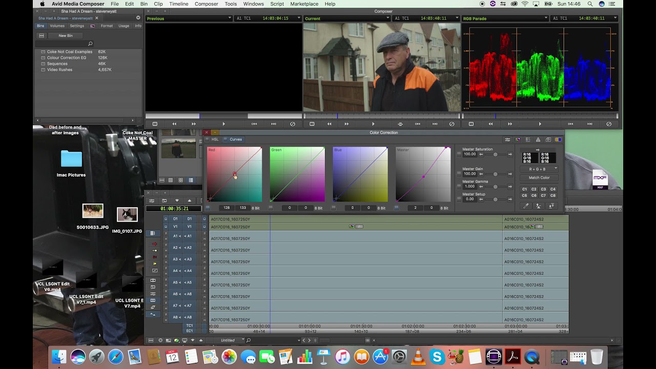The image size is (656, 369).
Task: Toggle the HSL tab enable checkbox
Action: 208,139
